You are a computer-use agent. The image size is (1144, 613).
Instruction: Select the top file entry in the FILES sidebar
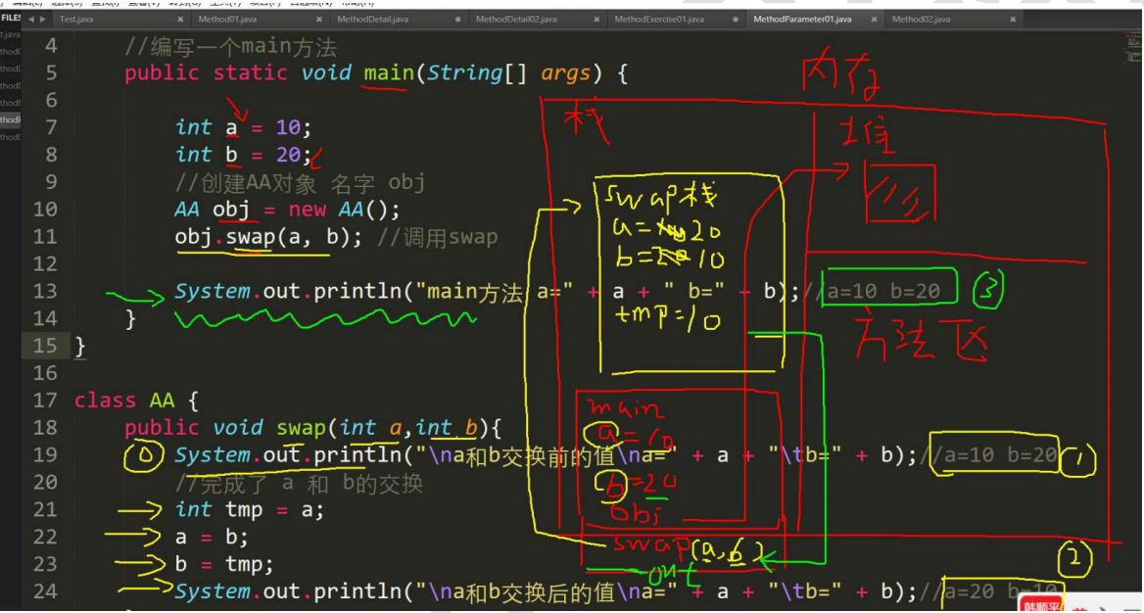pyautogui.click(x=8, y=33)
